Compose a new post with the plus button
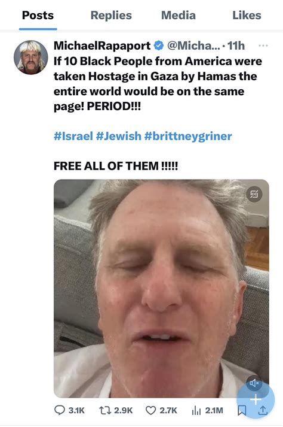The width and height of the screenshot is (283, 427). (x=256, y=400)
